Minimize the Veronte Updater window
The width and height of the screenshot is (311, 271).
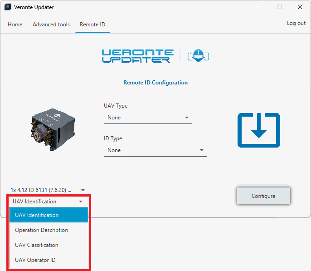(258, 7)
